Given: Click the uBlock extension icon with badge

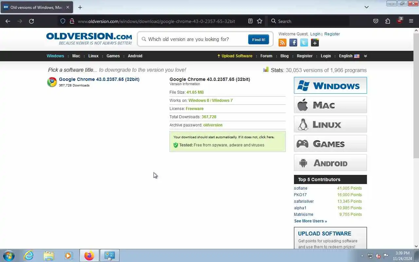Looking at the screenshot, I should pos(399,21).
